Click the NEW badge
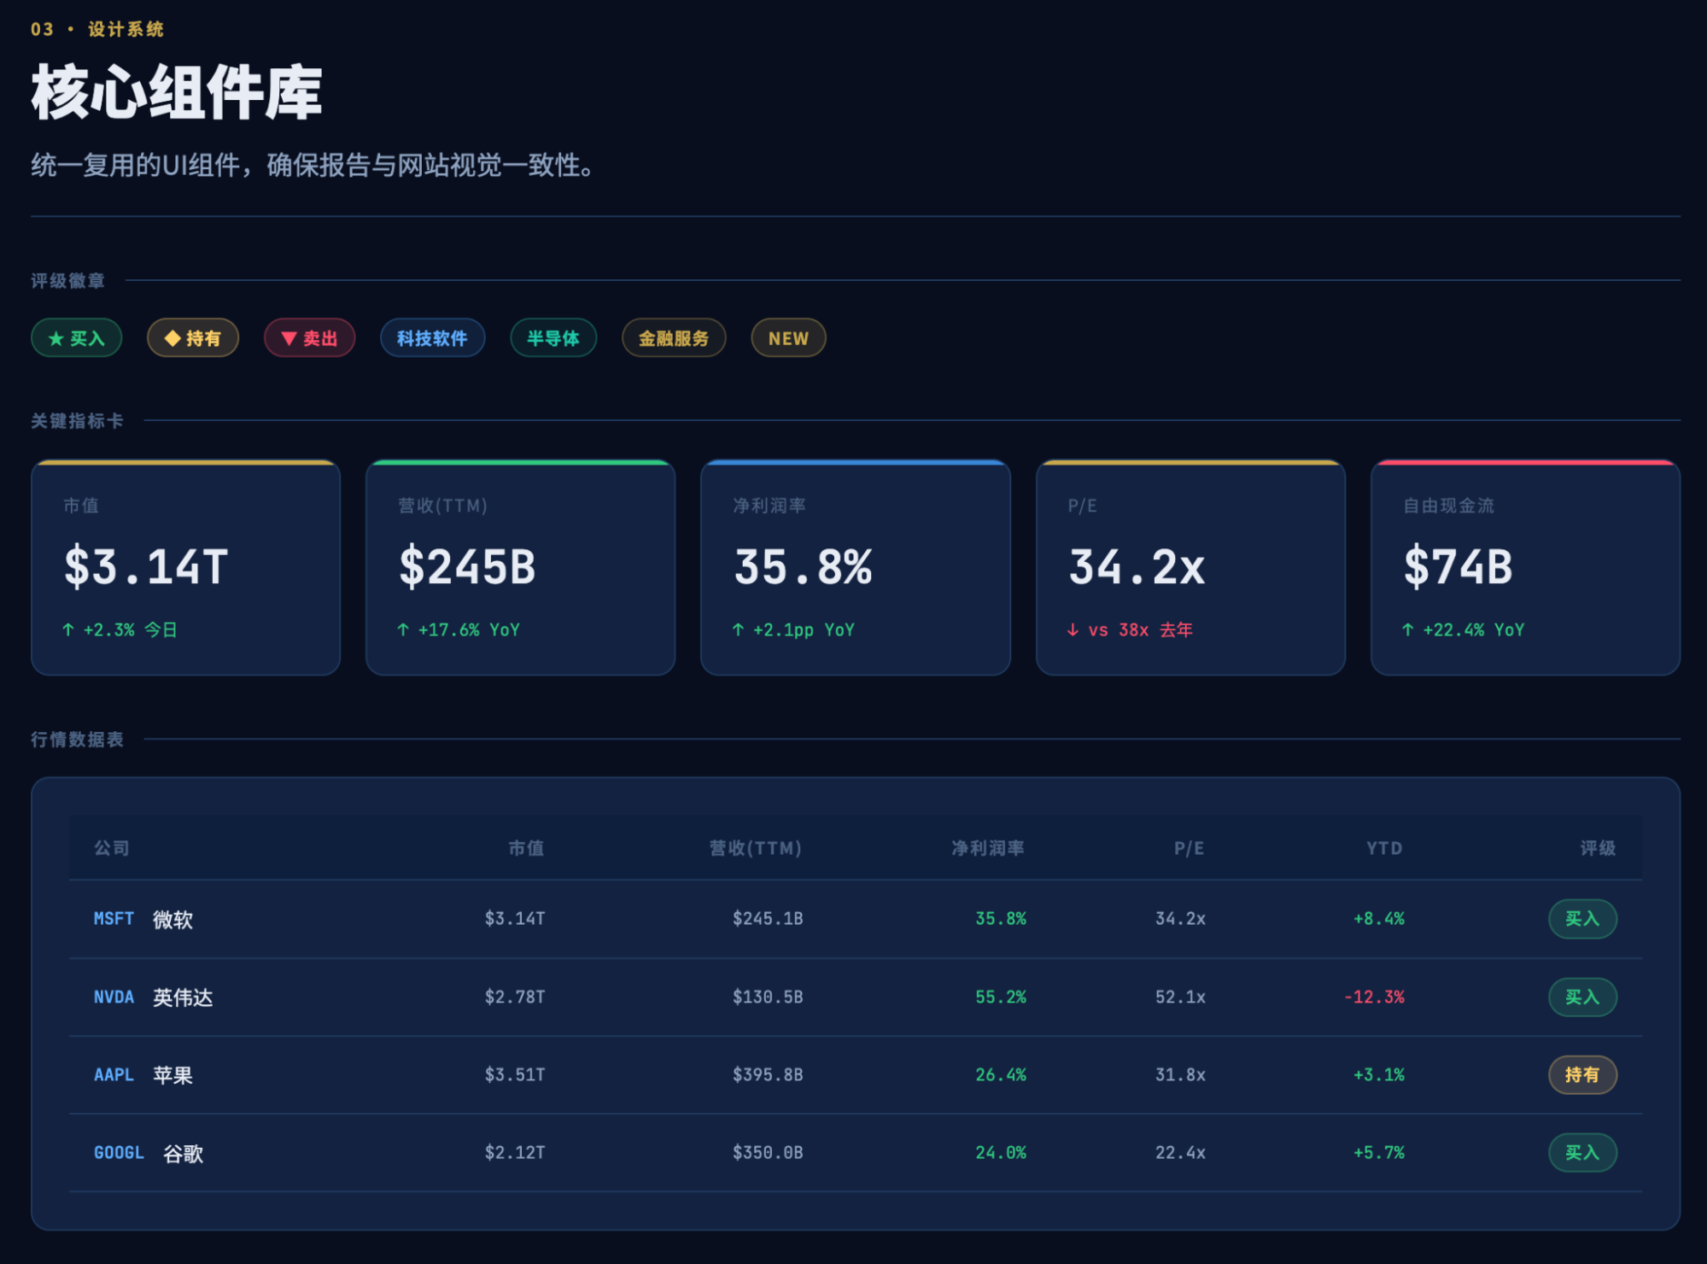Viewport: 1707px width, 1264px height. (x=788, y=339)
